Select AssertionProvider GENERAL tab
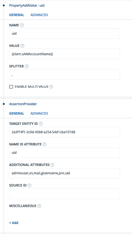Viewport: 132px width, 234px height. [x=17, y=113]
